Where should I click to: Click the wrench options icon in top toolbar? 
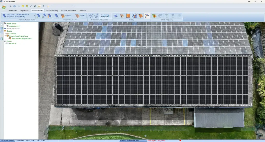pyautogui.click(x=31, y=6)
